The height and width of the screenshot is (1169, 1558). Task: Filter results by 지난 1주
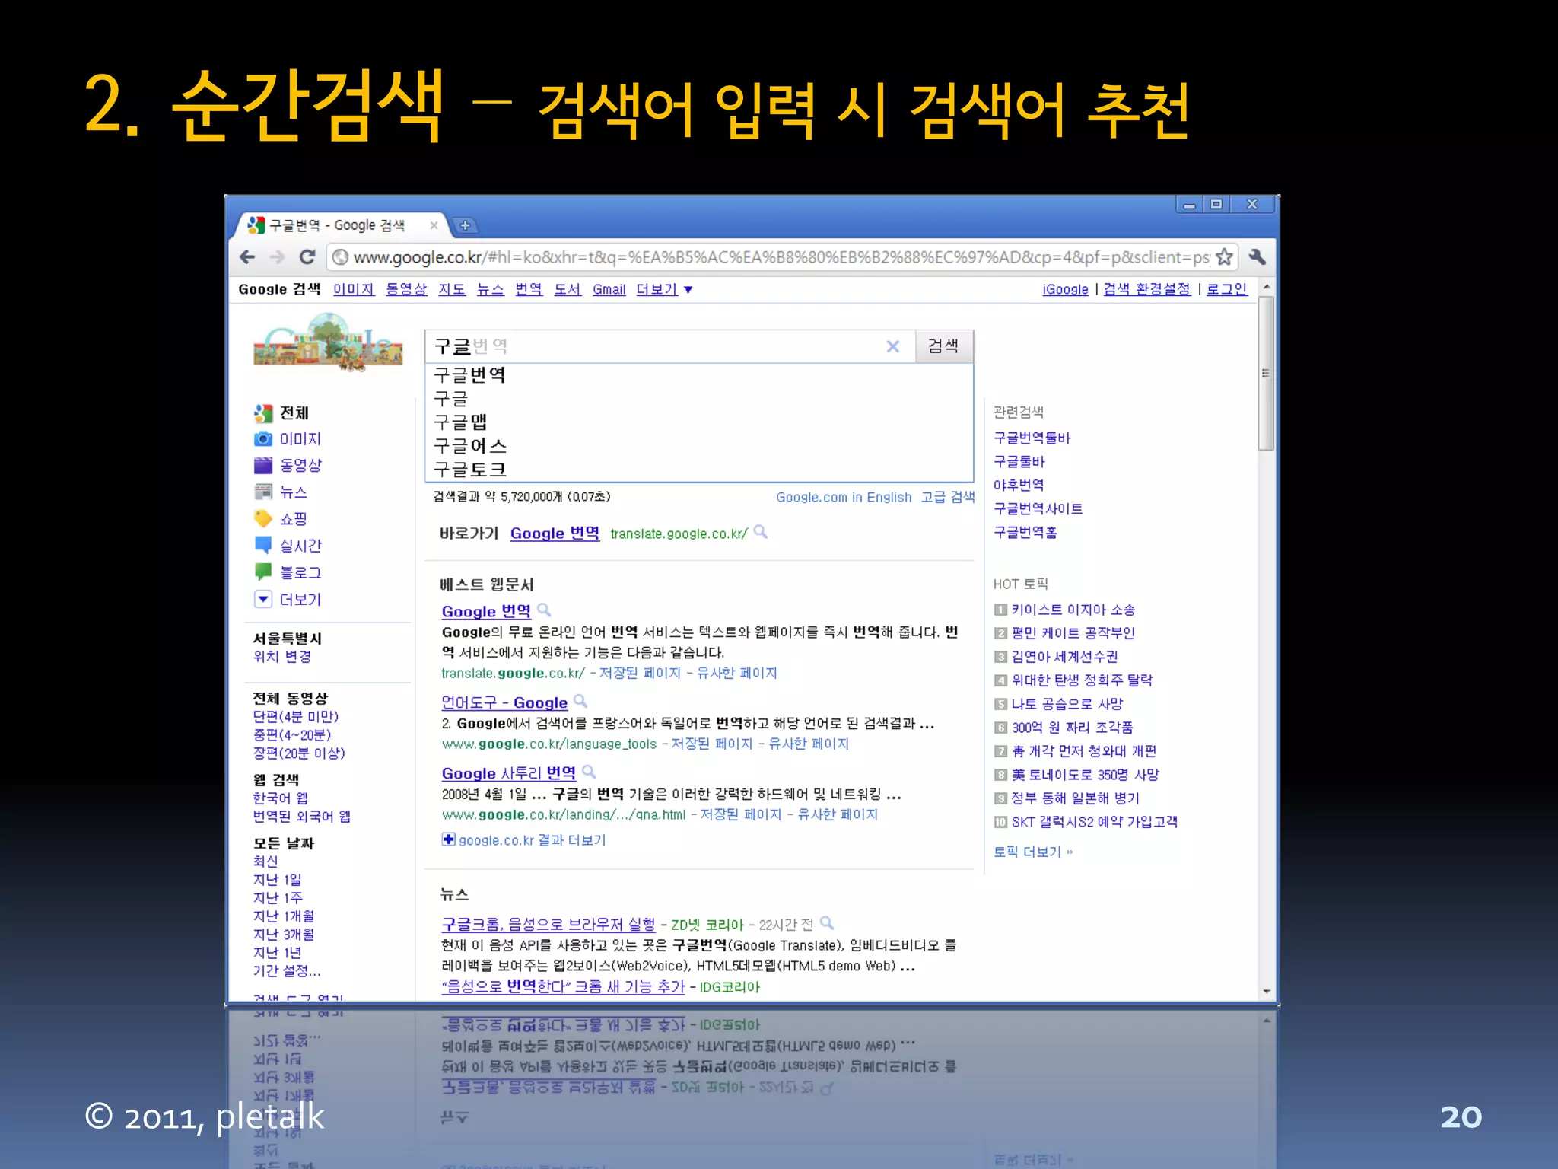pos(278,898)
